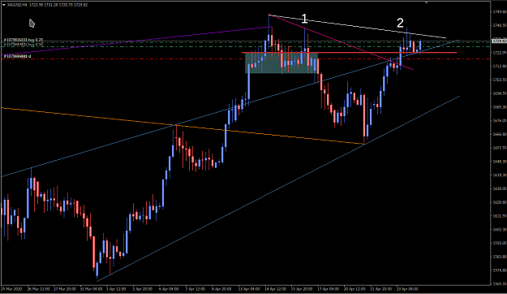Viewport: 507px width, 294px height.
Task: Click the 26 Mar 12:00 time label
Action: pos(38,289)
